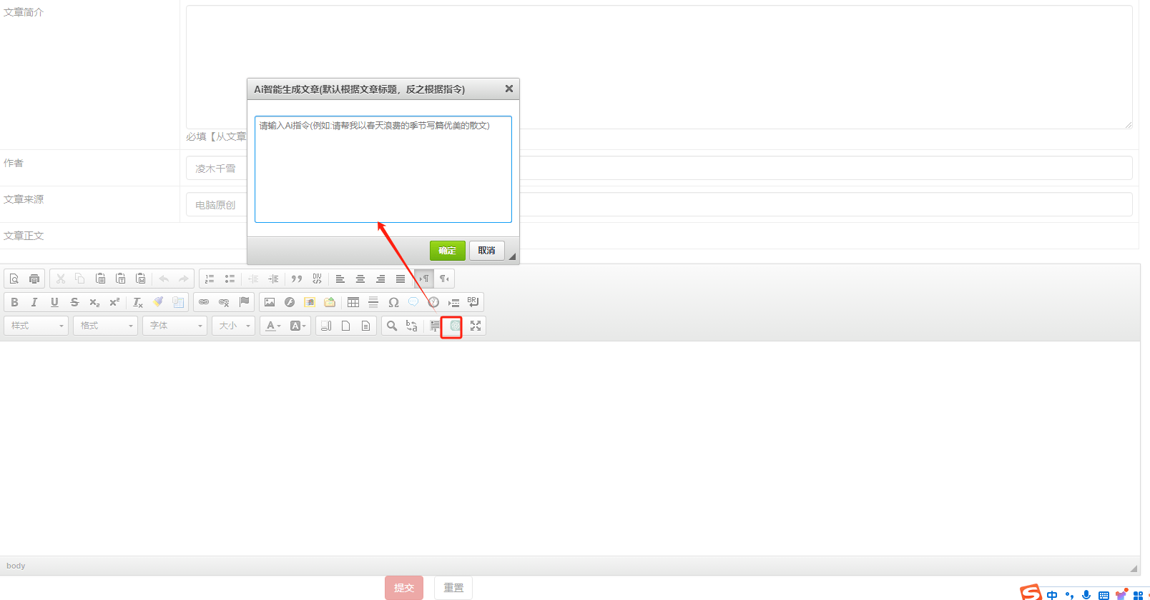Insert a numbered list
1150x600 pixels.
[210, 279]
